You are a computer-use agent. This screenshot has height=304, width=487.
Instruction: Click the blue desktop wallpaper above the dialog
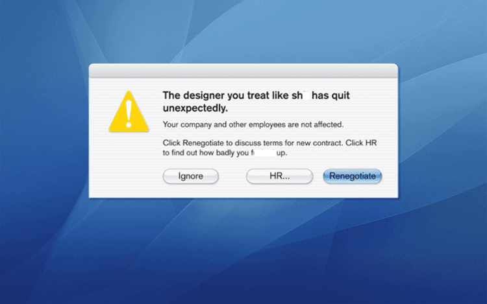(243, 31)
